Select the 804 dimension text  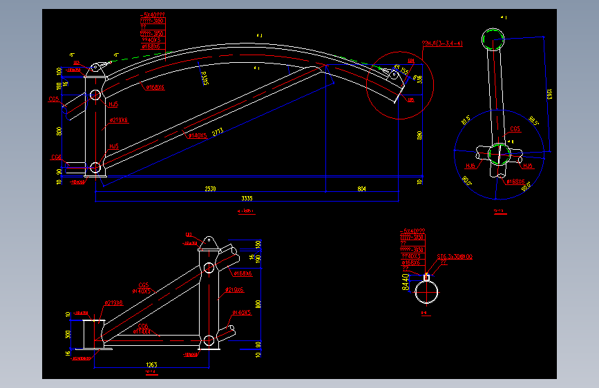coord(361,188)
